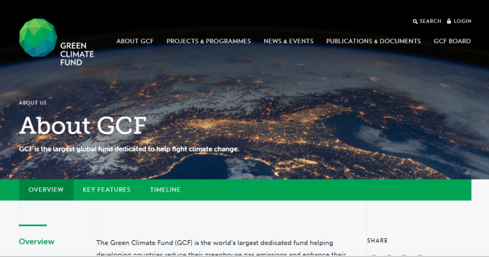Click the search magnifier icon
The image size is (489, 257).
pos(415,22)
